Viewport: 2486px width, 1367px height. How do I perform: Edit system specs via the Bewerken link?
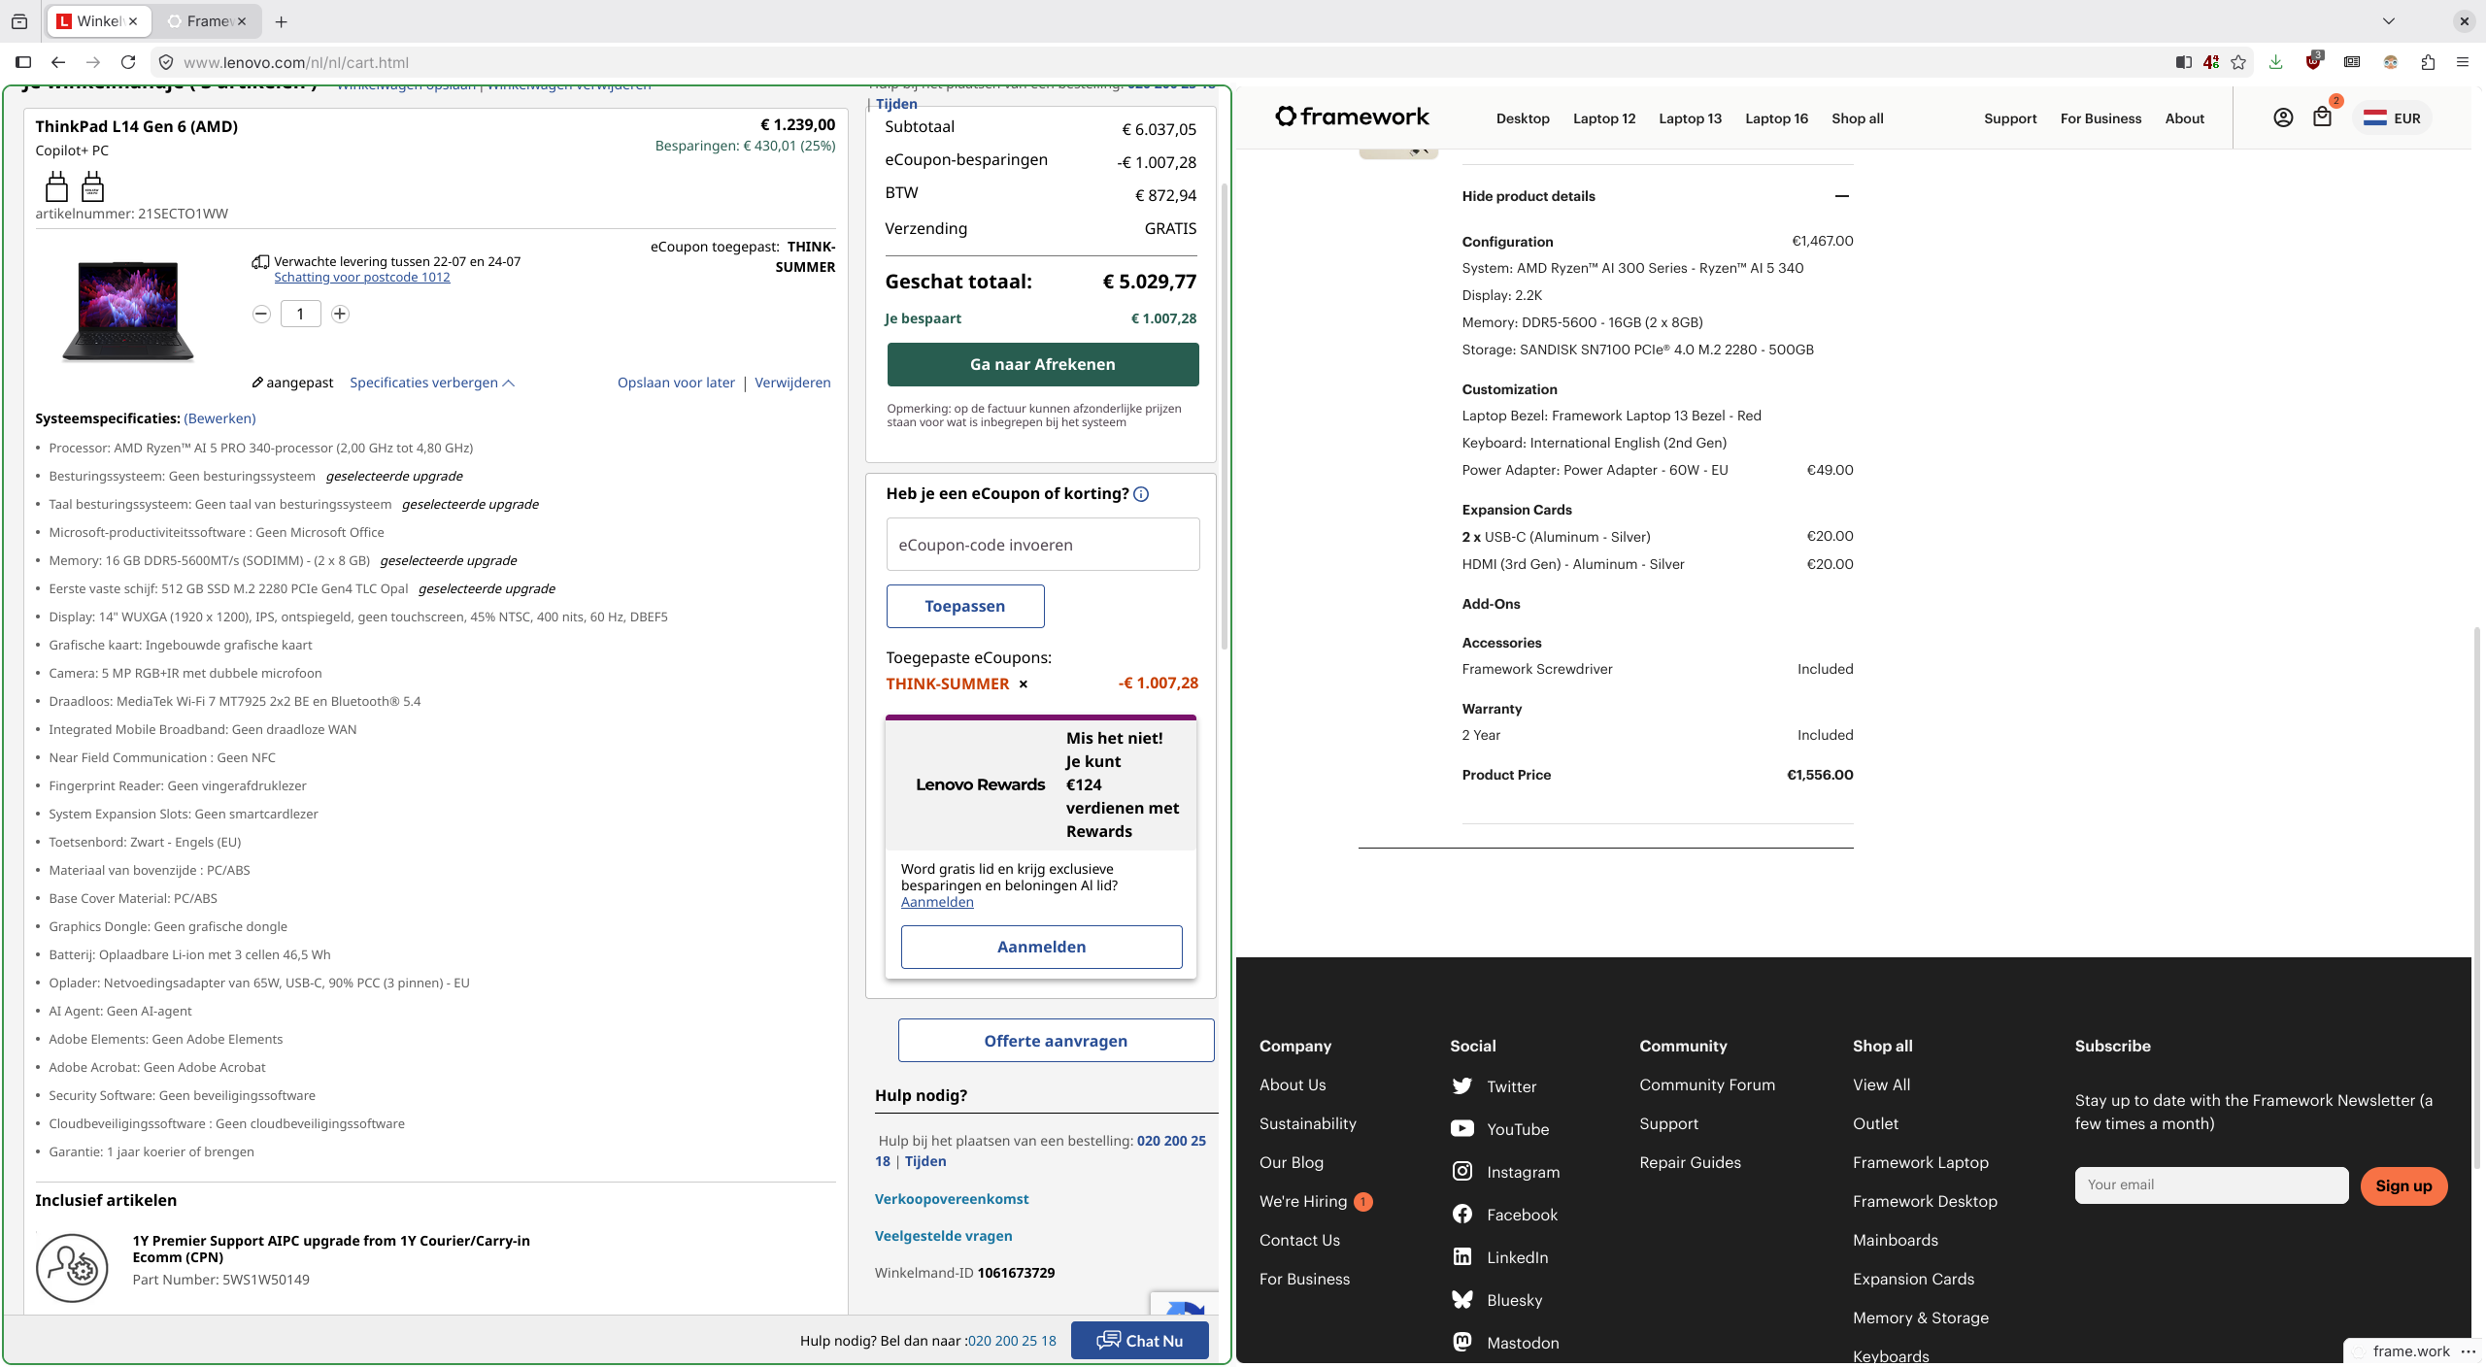point(219,418)
